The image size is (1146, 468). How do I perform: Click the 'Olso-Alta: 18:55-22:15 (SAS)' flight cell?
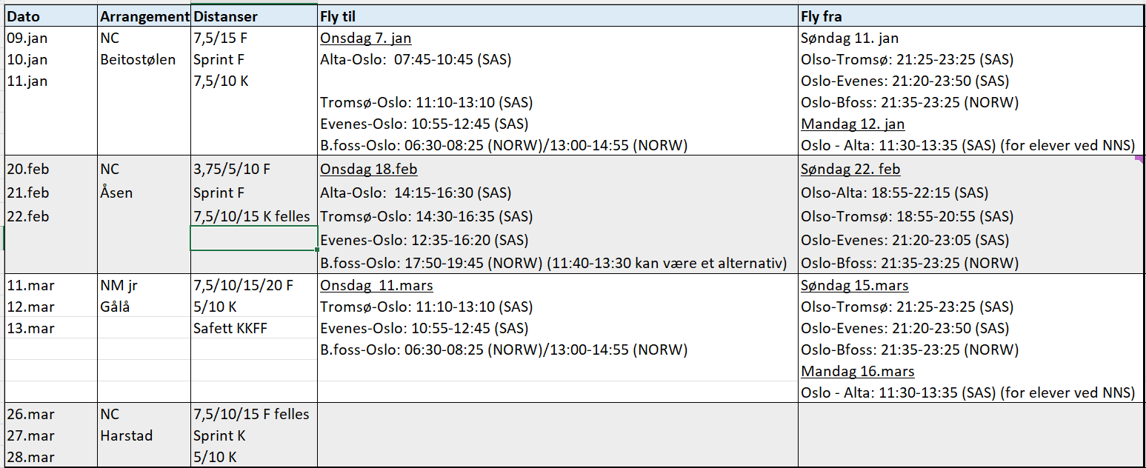pyautogui.click(x=894, y=193)
